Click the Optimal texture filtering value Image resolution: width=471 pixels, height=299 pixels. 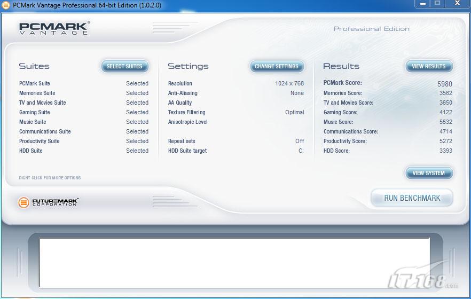coord(294,112)
